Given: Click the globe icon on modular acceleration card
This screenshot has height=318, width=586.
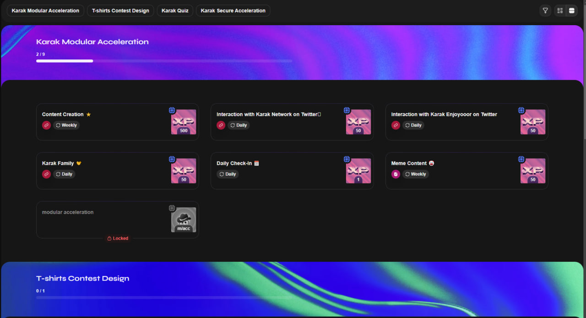Looking at the screenshot, I should [x=172, y=208].
